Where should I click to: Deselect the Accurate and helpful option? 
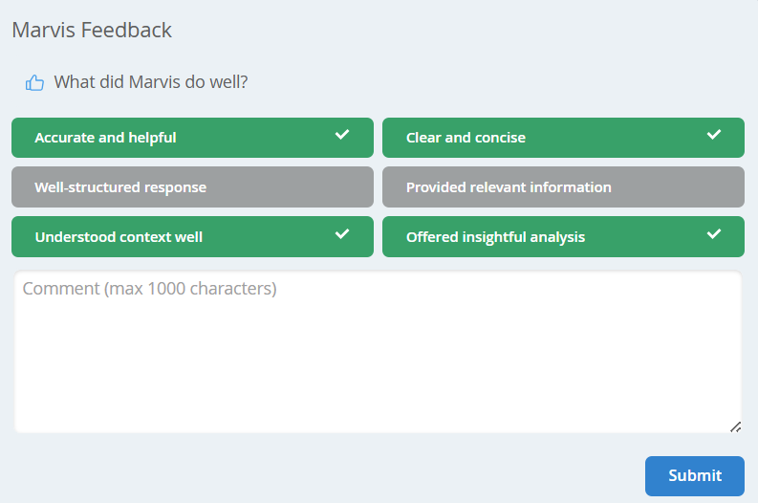(191, 138)
